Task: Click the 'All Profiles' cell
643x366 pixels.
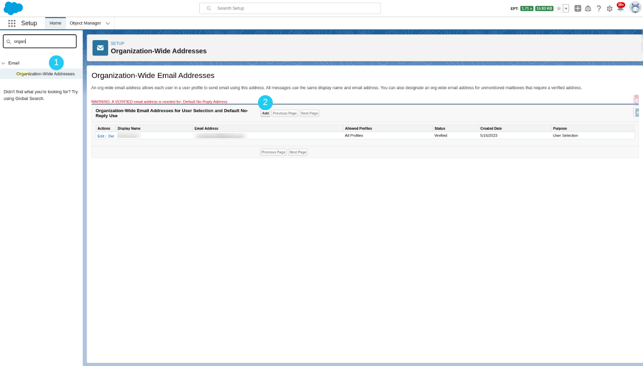Action: tap(354, 135)
